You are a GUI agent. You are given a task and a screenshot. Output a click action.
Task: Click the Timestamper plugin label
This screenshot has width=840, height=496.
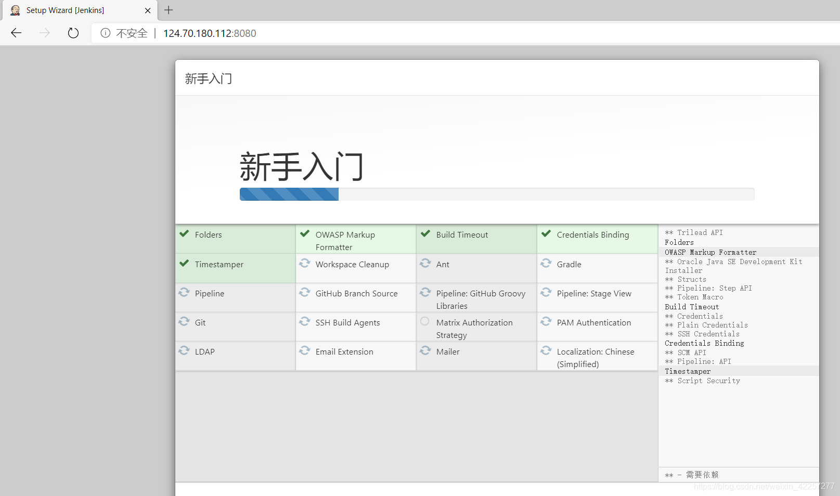(219, 265)
